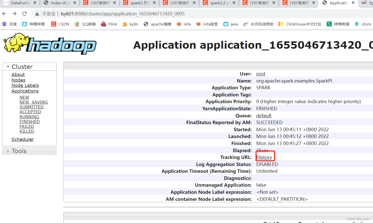Open the 神策数据 bookmark
This screenshot has height=223, width=373.
click(x=338, y=24)
